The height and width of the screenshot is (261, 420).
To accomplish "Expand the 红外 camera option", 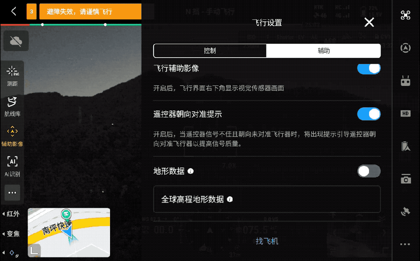I will click(x=11, y=214).
